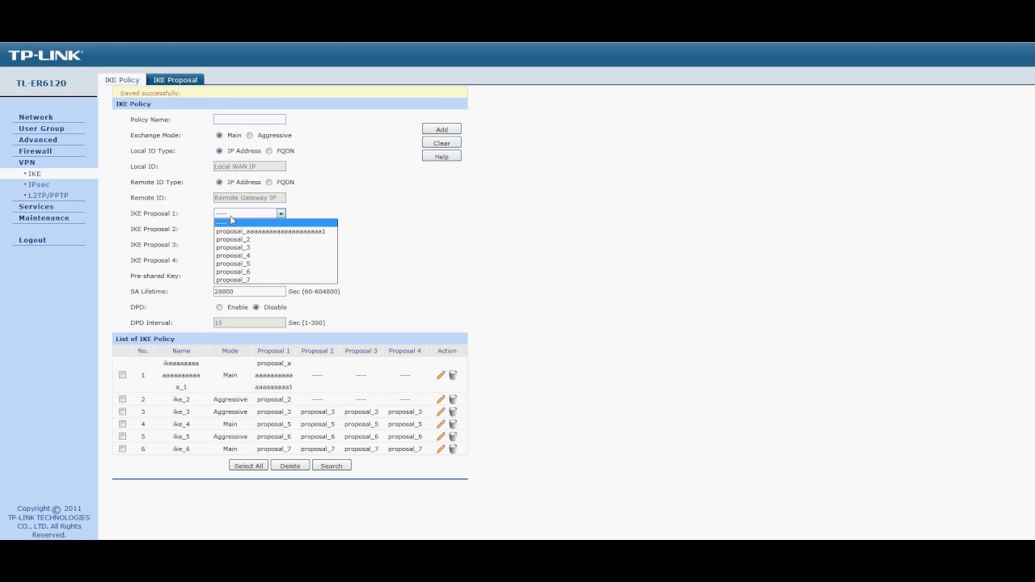Tick checkbox for ike_2 row
This screenshot has height=582, width=1035.
pyautogui.click(x=122, y=399)
